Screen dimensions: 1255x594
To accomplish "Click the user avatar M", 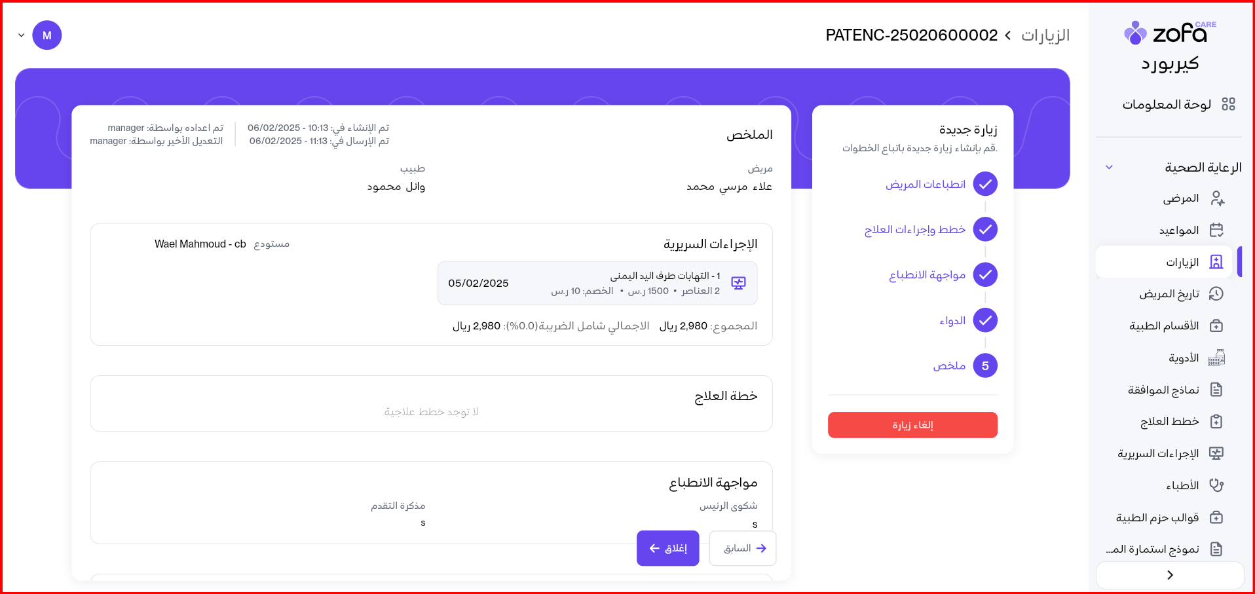I will tap(47, 35).
